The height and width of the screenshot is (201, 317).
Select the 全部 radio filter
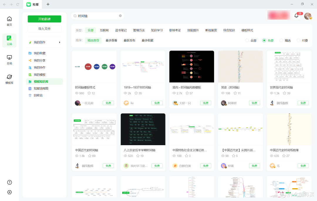[247, 41]
